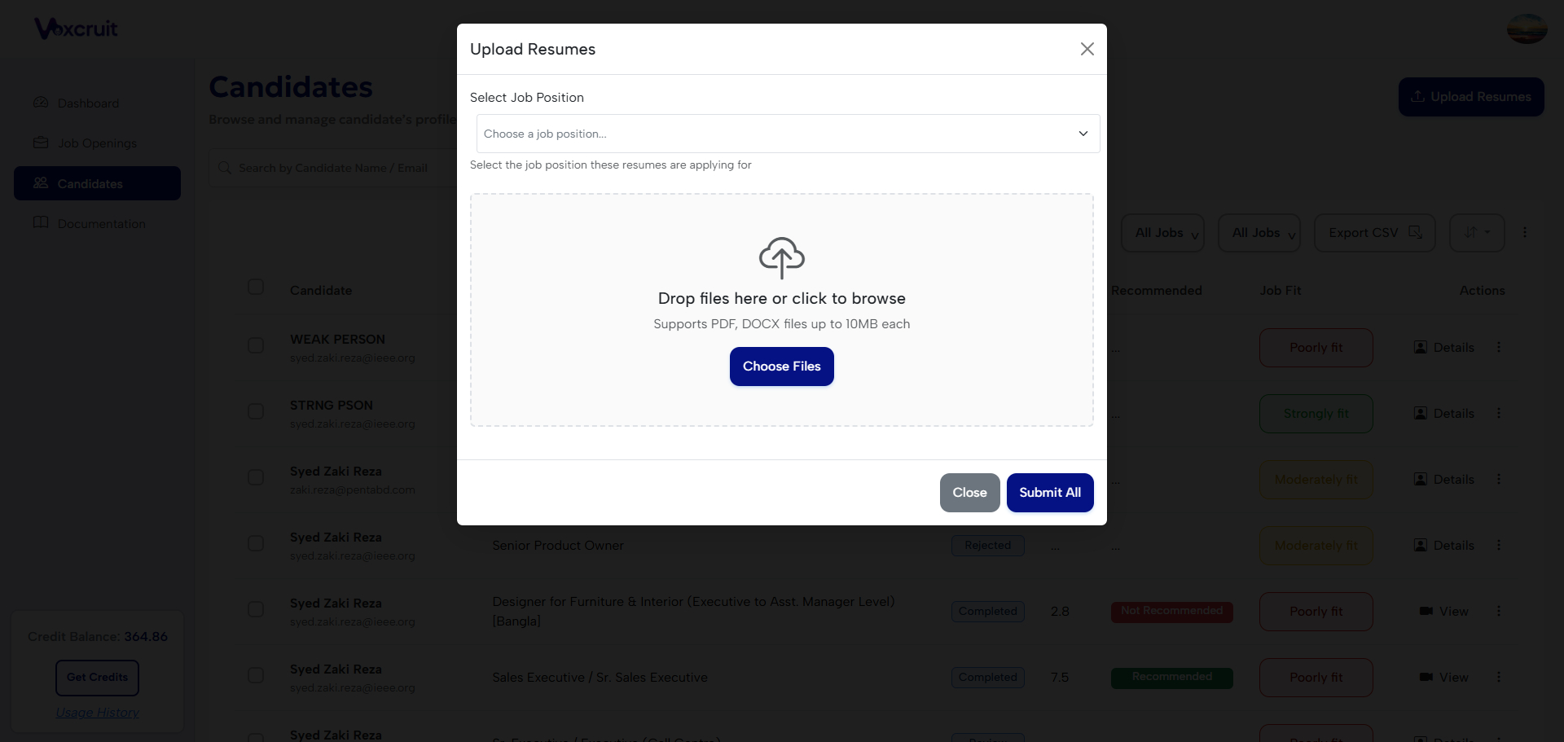Click the Get Credits button
The image size is (1564, 742).
click(x=97, y=678)
